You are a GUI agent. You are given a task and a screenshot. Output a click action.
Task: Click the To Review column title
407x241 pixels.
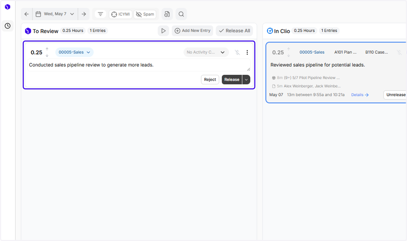pyautogui.click(x=45, y=31)
